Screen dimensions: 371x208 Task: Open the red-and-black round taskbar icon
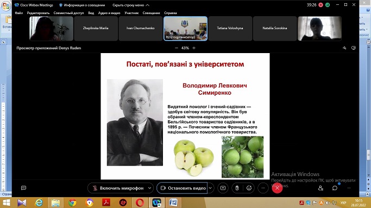pos(123,203)
